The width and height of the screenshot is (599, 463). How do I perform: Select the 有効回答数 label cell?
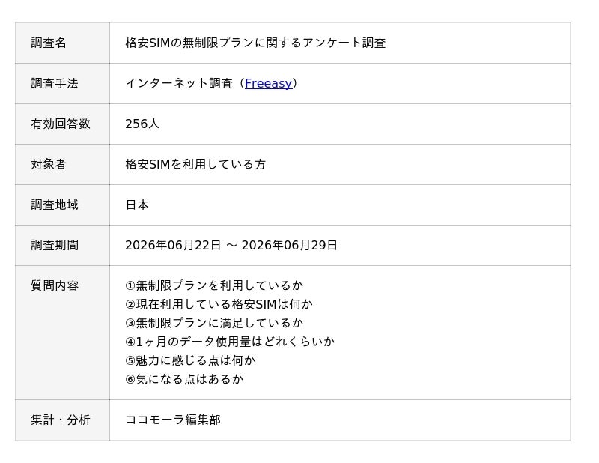[62, 124]
